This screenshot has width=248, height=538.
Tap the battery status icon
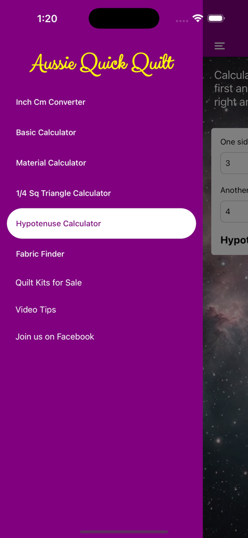point(216,18)
